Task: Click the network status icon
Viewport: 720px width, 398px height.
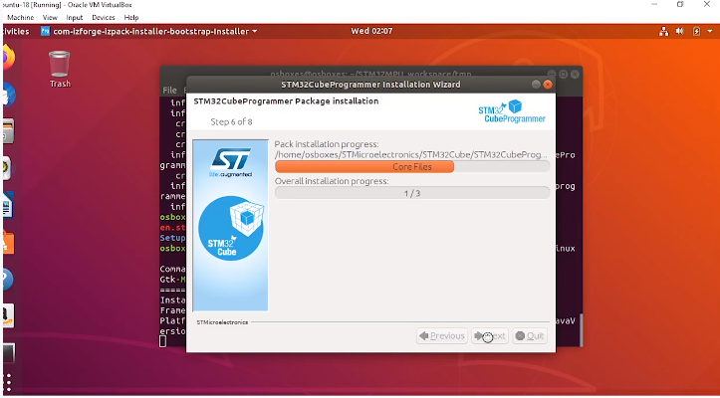Action: click(x=663, y=31)
